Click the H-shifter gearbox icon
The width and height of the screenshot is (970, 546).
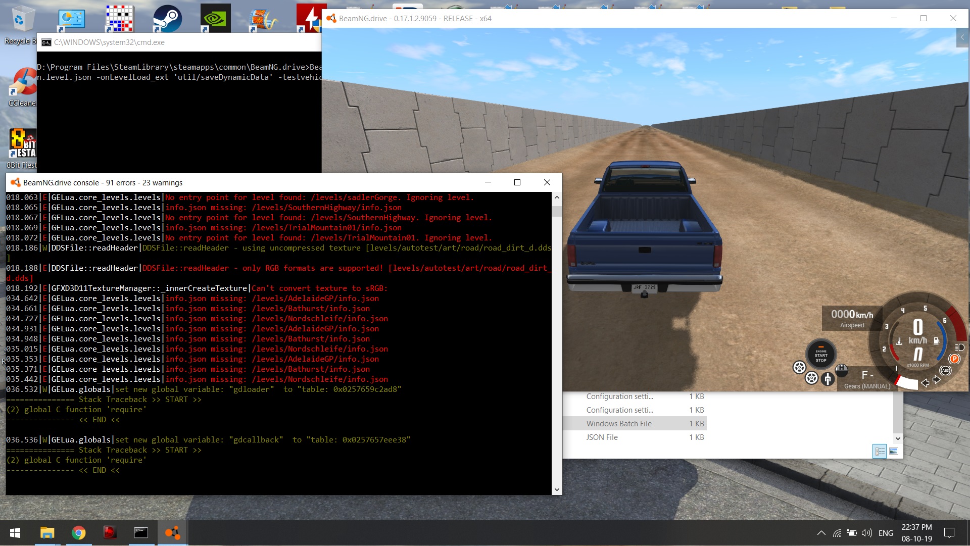841,370
